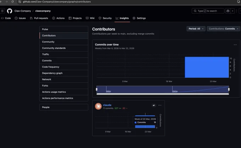Open Traffic in the sidebar

[x=64, y=54]
